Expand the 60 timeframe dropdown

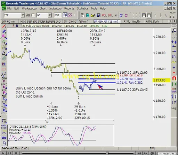point(50,15)
